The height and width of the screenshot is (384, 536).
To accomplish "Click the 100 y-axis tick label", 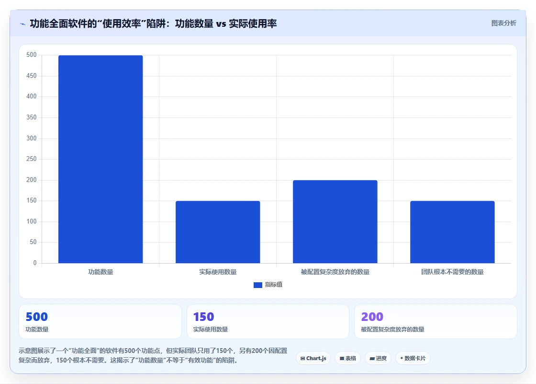I will click(32, 221).
